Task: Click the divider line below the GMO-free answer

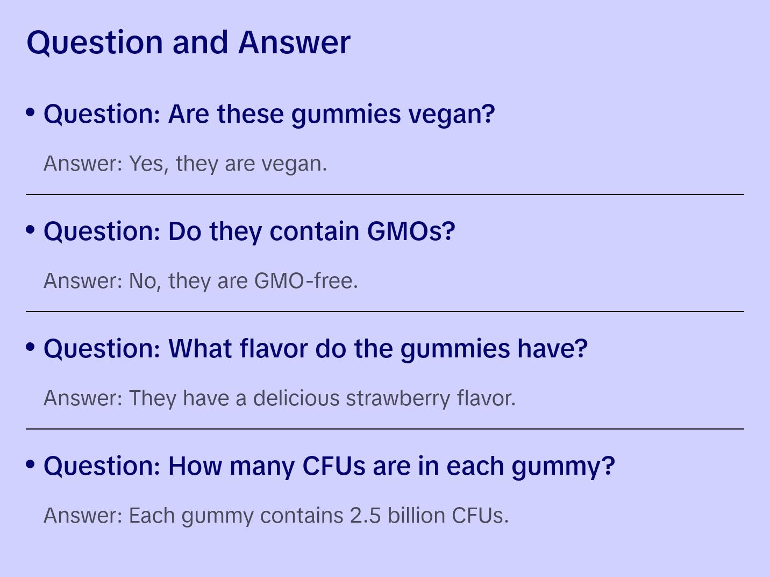Action: [385, 312]
